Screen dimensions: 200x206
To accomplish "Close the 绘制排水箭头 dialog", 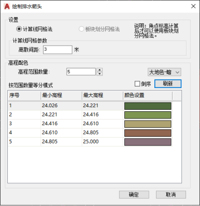I will (x=193, y=6).
